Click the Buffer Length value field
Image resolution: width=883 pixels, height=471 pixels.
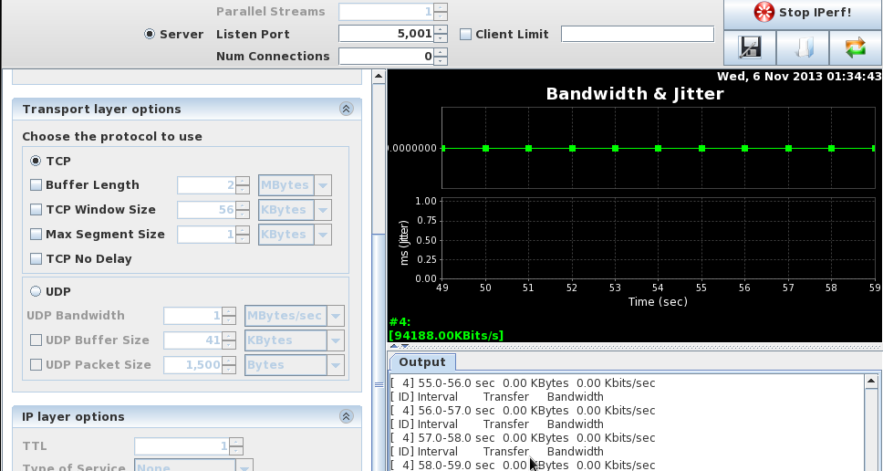(x=207, y=184)
